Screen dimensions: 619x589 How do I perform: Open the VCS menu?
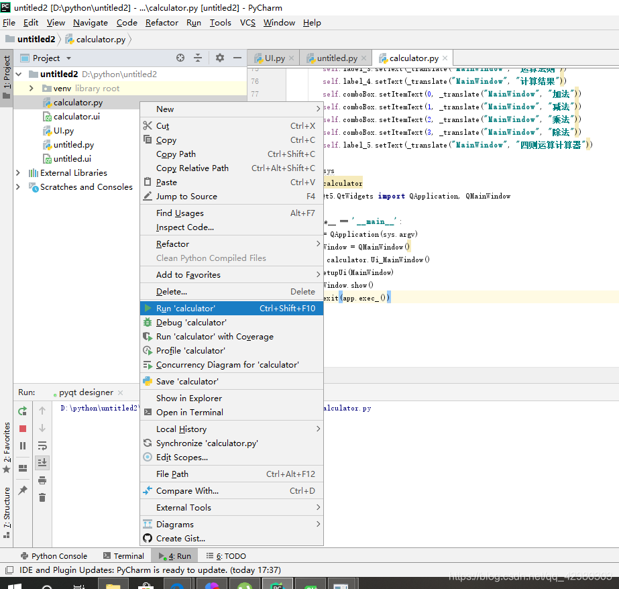coord(247,23)
